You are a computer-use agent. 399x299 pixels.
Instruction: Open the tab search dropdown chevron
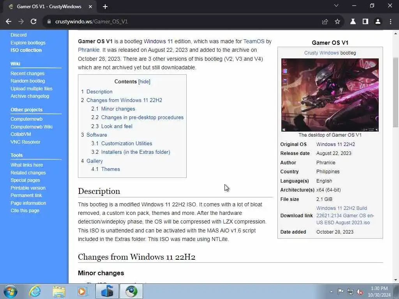[x=336, y=5]
